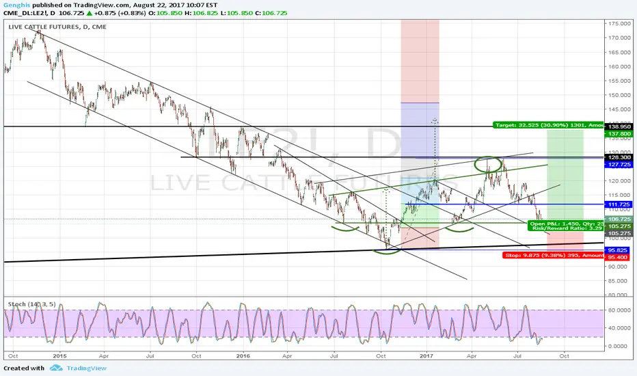Click the +0.875 (+0.83%) change value
Viewport: 637px width, 376px height.
(120, 13)
